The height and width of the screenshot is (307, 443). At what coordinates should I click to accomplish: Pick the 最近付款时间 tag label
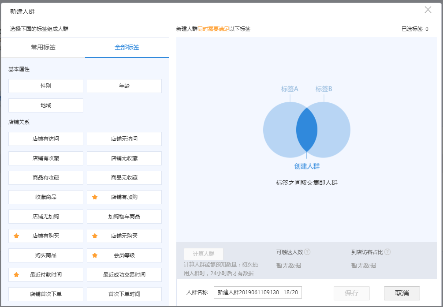46,274
